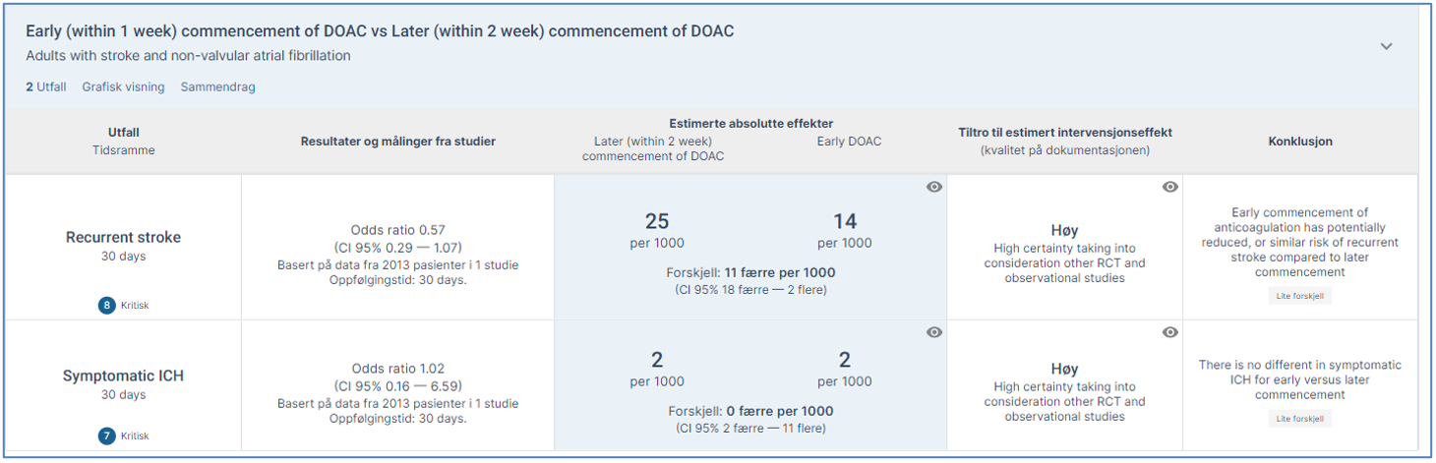Screen dimensions: 1436x463
Task: Select the Recurrent stroke outcome name
Action: [123, 237]
